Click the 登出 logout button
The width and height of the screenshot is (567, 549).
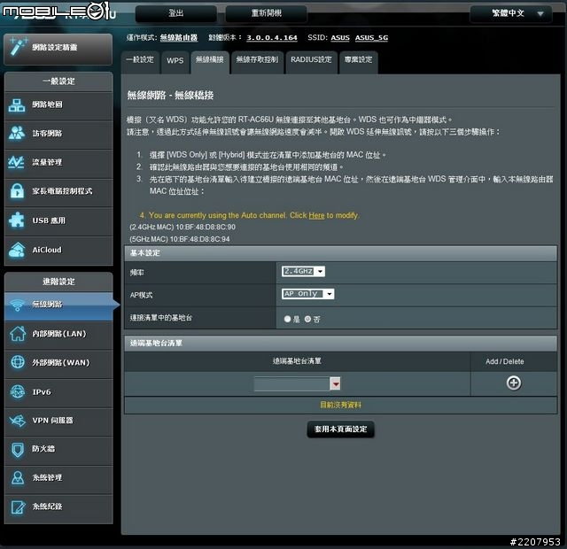click(175, 13)
